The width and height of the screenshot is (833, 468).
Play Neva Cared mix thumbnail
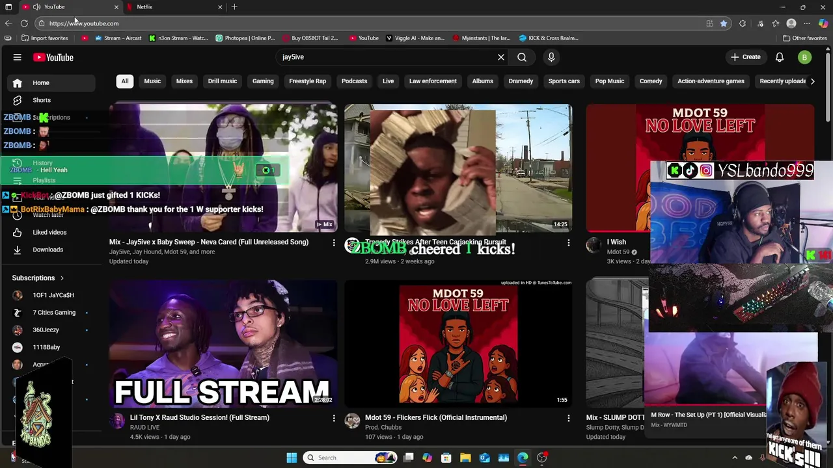(223, 168)
